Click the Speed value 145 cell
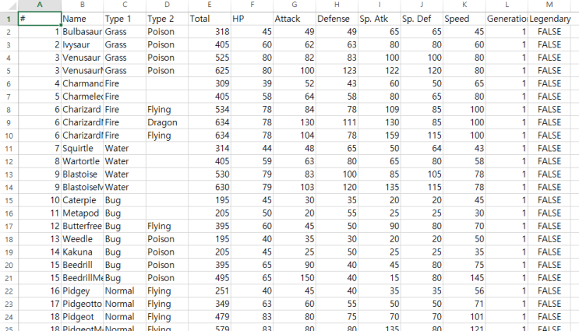This screenshot has height=331, width=579. [x=463, y=278]
